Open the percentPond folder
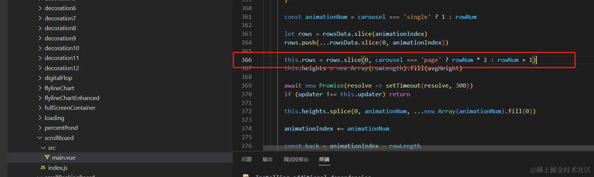The image size is (594, 177). click(x=61, y=128)
